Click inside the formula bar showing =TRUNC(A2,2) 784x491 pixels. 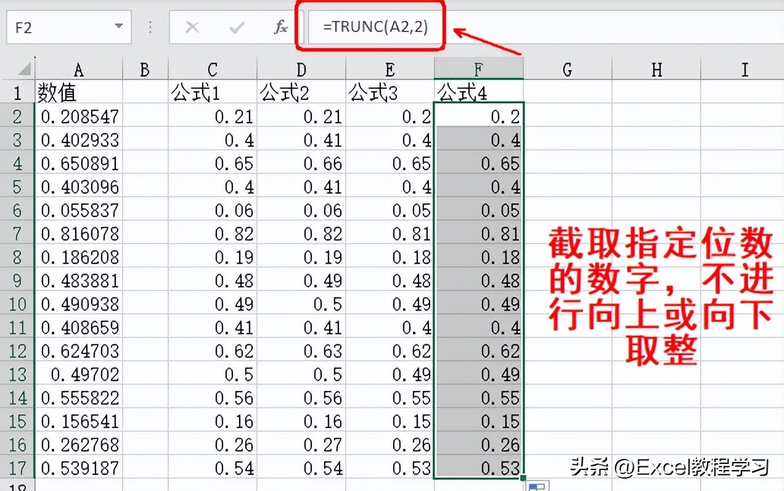tap(373, 27)
